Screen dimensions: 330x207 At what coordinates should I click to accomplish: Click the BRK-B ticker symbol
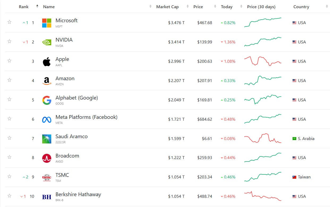click(59, 200)
